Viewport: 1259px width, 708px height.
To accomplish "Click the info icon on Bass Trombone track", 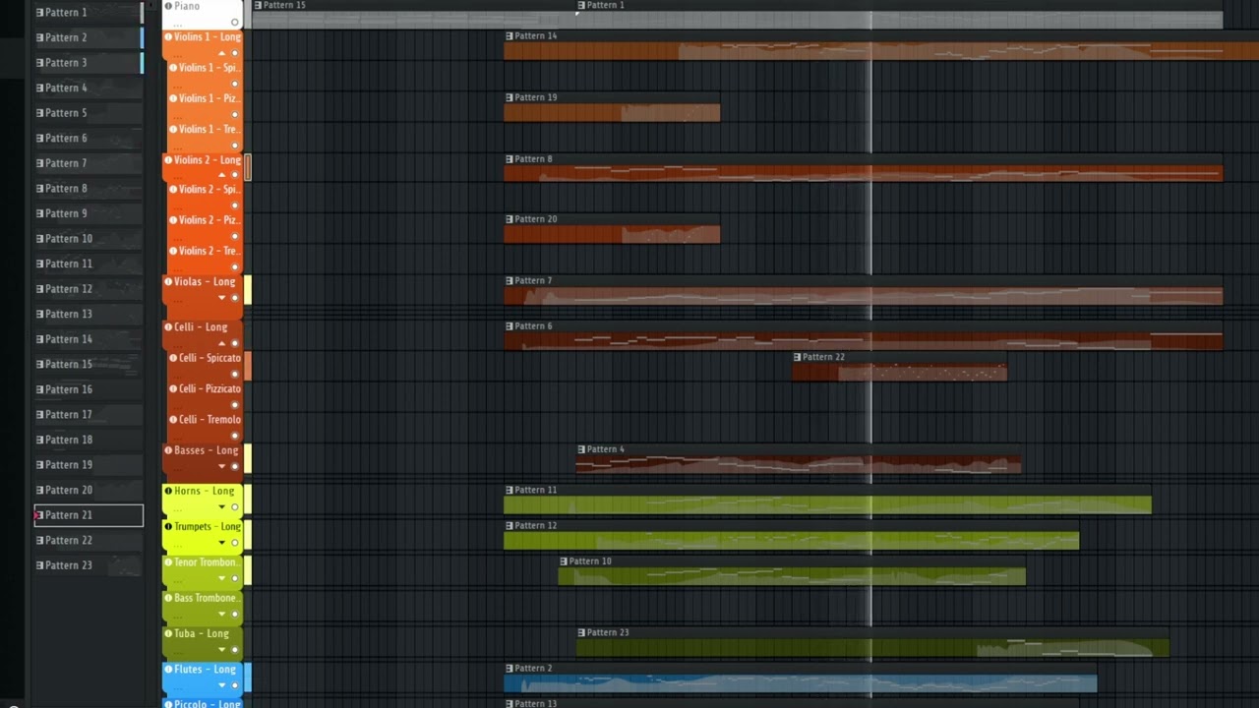I will point(168,598).
